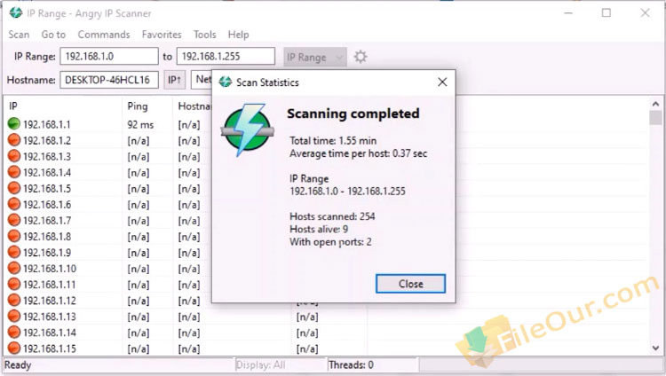666x376 pixels.
Task: Click the 92 ms ping value
Action: click(140, 125)
